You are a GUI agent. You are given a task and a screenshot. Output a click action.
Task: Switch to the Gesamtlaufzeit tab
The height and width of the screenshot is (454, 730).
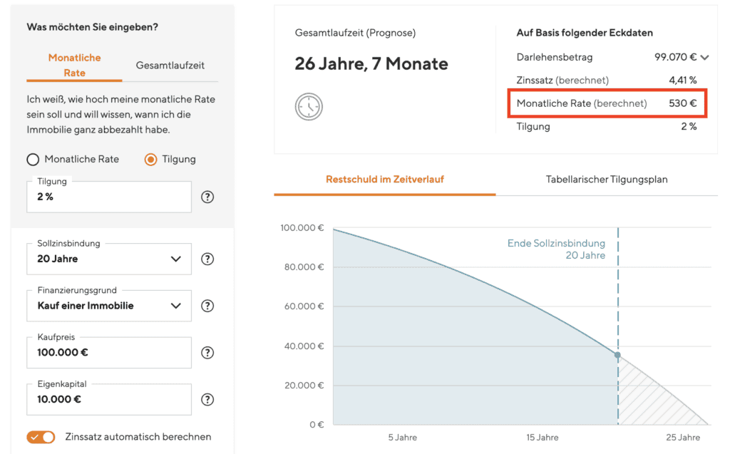170,65
